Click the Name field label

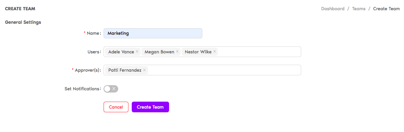tap(94, 33)
